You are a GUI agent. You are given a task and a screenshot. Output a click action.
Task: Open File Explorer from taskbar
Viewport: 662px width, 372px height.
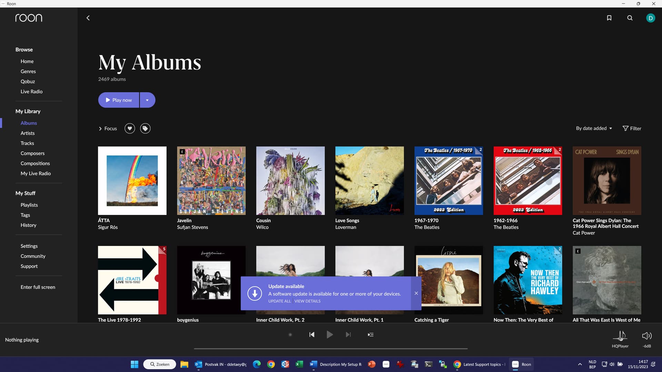coord(184,364)
